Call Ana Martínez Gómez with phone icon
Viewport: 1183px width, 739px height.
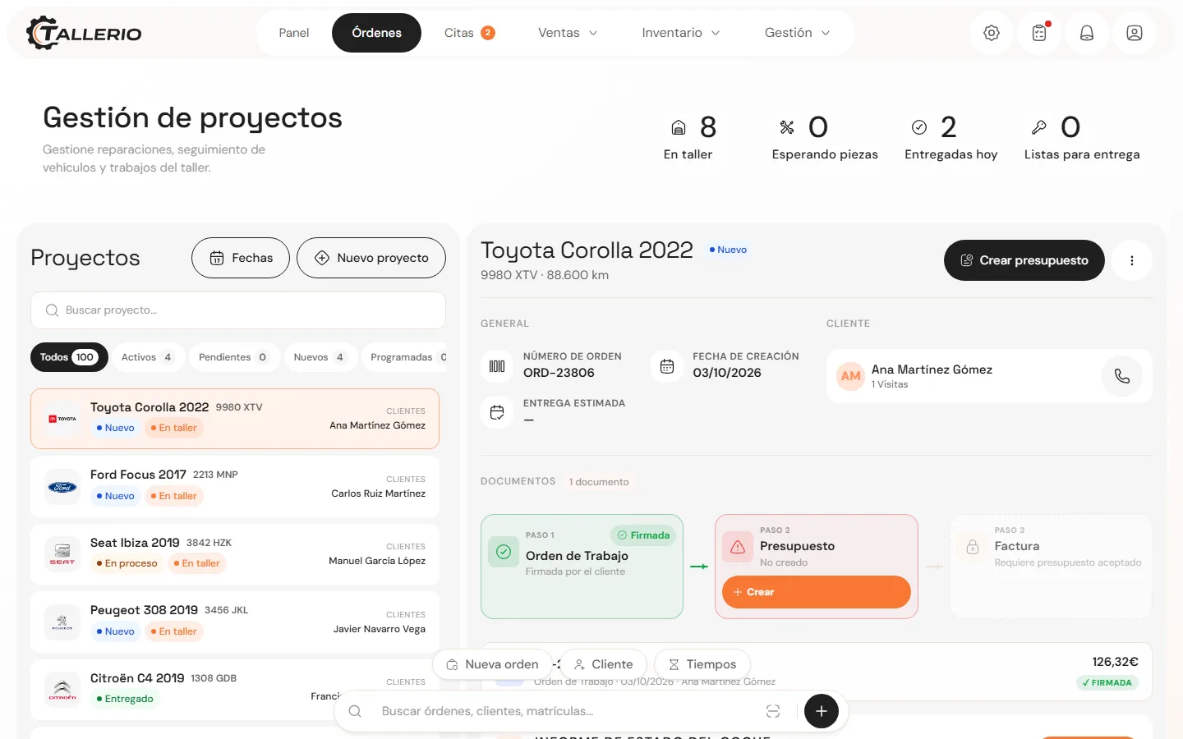pyautogui.click(x=1122, y=376)
